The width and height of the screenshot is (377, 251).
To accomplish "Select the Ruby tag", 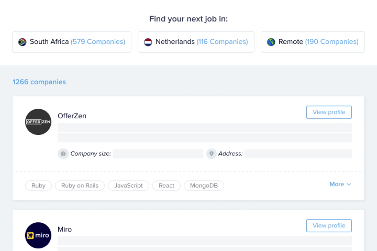I will pos(38,186).
